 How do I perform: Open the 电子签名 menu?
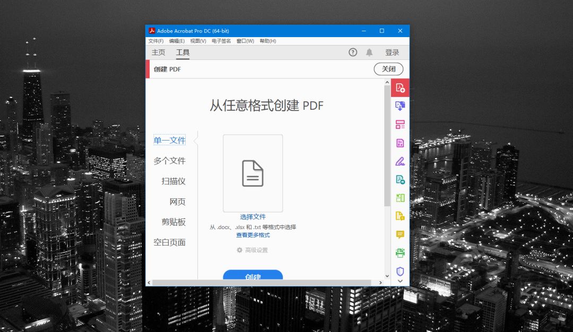[221, 41]
